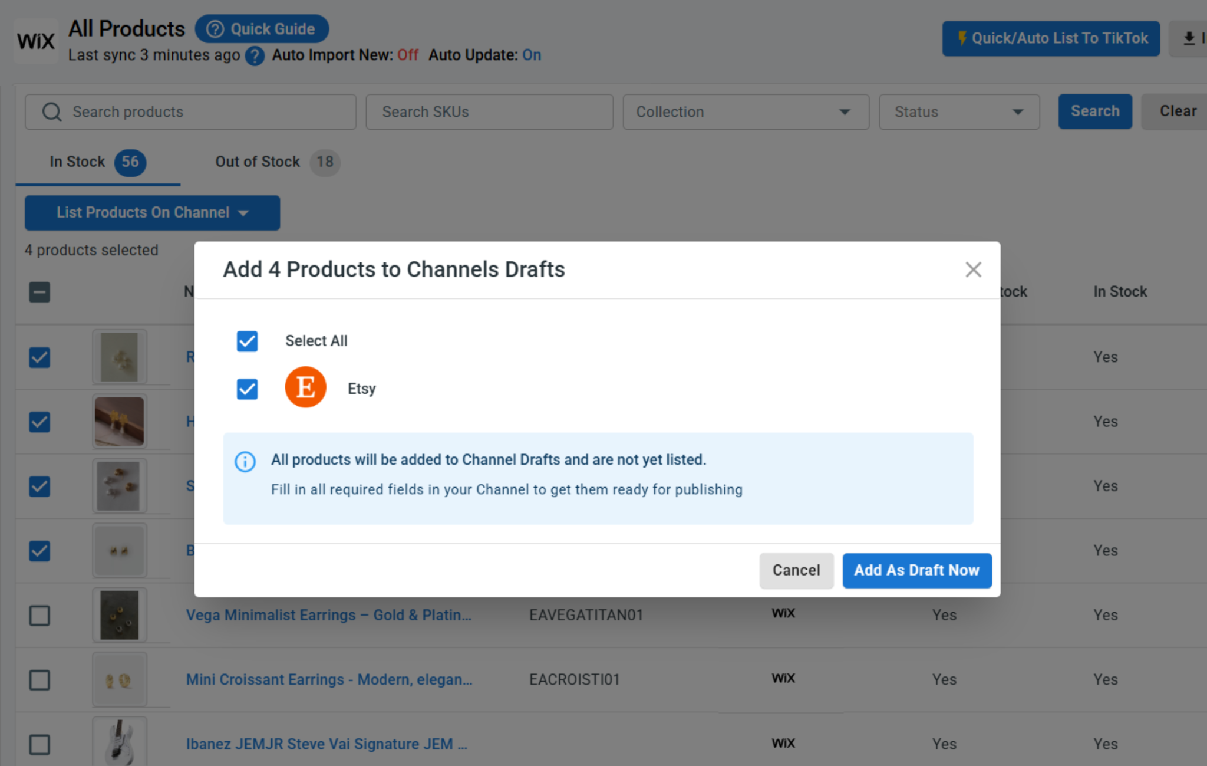Click the info icon in the notice box

[245, 461]
